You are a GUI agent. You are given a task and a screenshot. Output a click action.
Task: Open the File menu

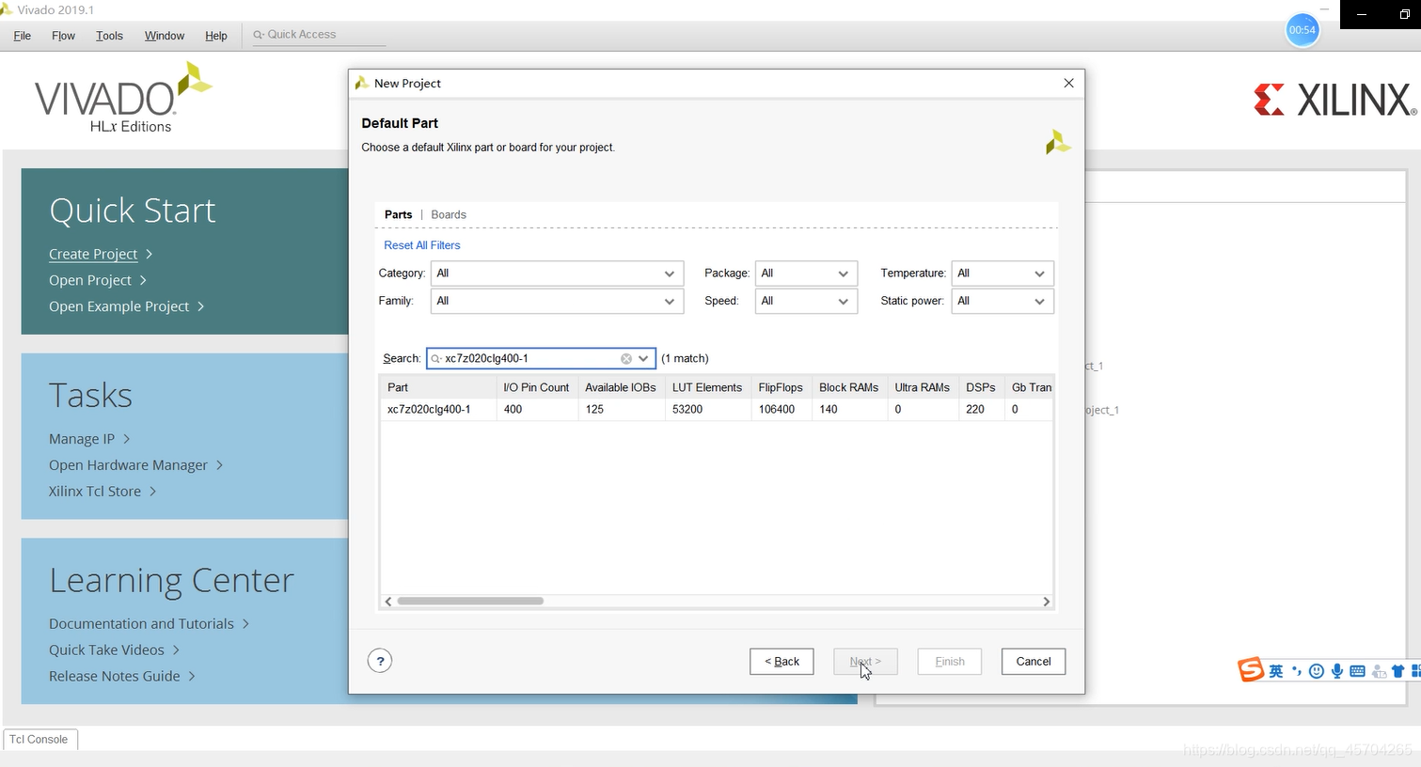click(x=23, y=36)
